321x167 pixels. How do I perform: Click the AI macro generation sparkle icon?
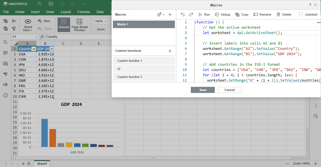[159, 14]
